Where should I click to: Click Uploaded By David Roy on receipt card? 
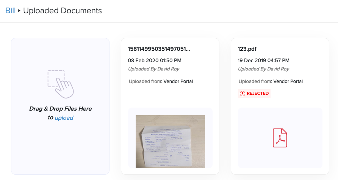[x=153, y=69]
